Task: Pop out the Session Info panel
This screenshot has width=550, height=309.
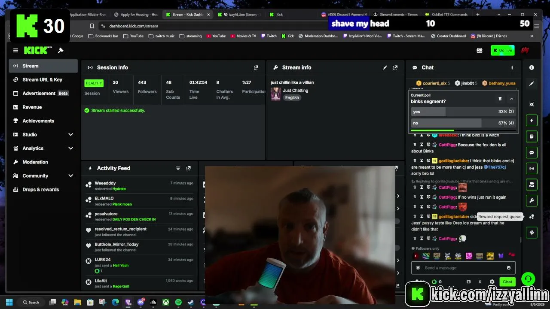Action: click(x=256, y=67)
